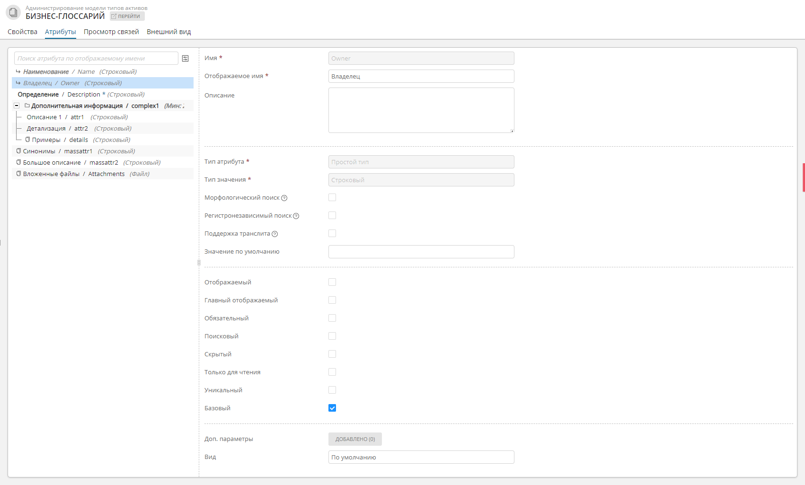Screen dimensions: 805x485
Task: Click the splitter handle between panels
Action: [199, 263]
